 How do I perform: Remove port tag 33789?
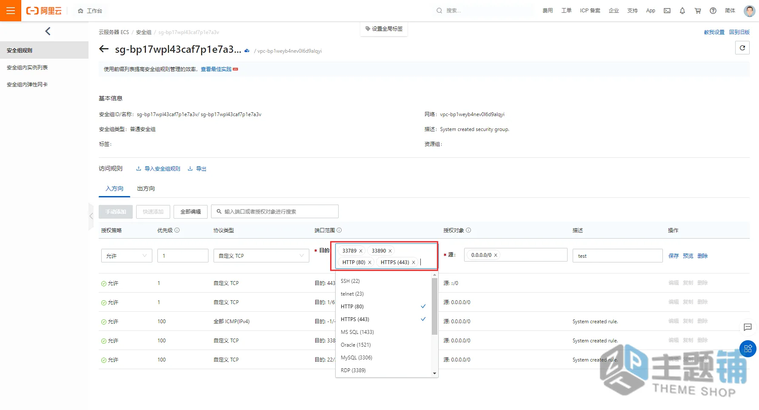(x=361, y=251)
